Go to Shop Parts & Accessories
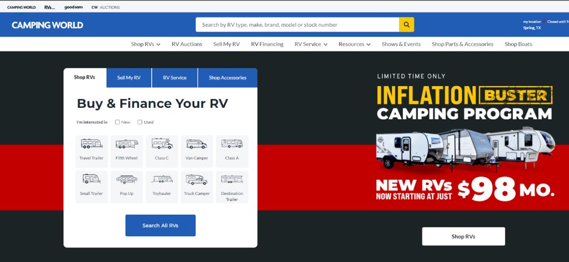The width and height of the screenshot is (569, 262). 462,44
